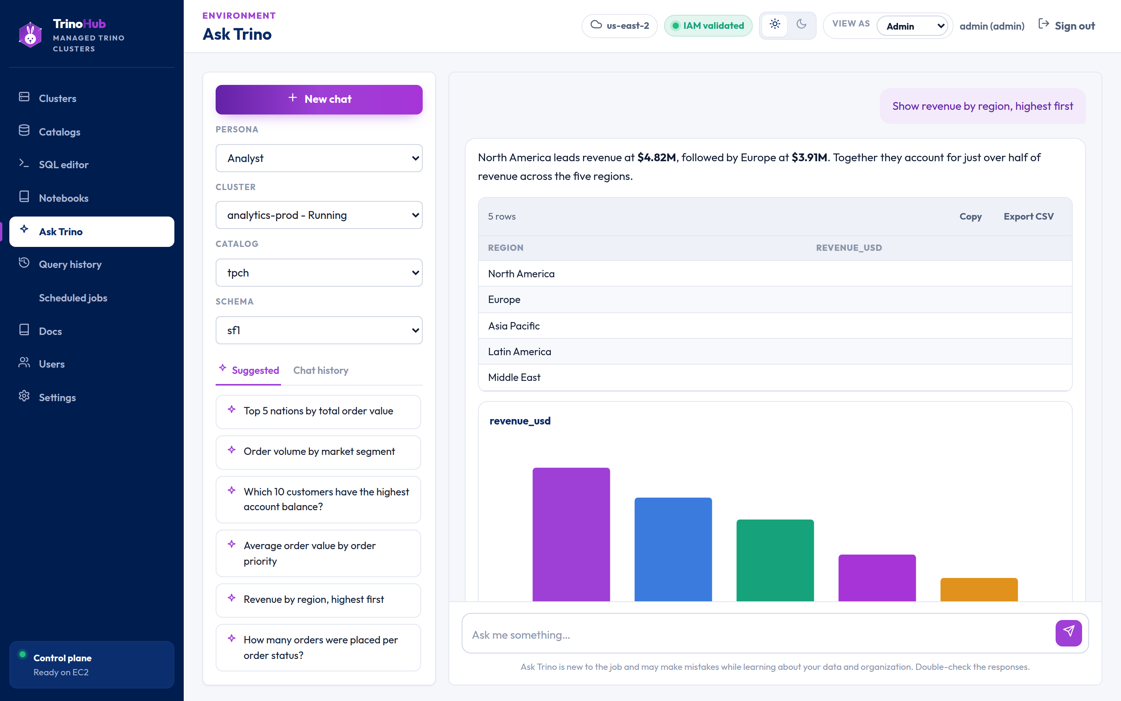The image size is (1121, 701).
Task: Click the sparkle icon on Suggested tab
Action: (223, 368)
